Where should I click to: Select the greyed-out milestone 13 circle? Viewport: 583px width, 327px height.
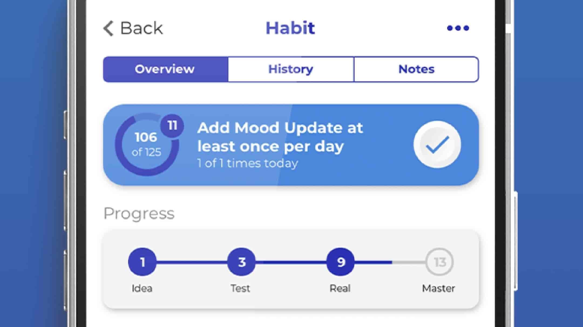(x=439, y=262)
